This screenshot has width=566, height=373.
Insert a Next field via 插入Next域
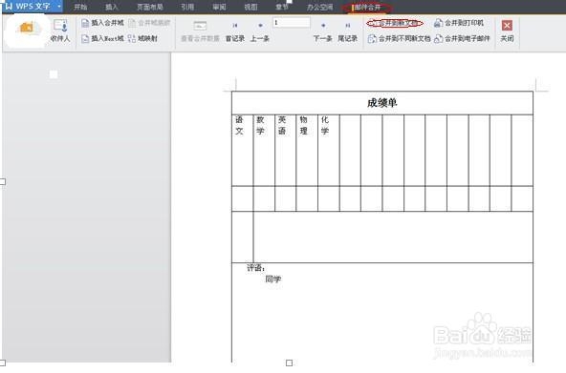tap(103, 38)
